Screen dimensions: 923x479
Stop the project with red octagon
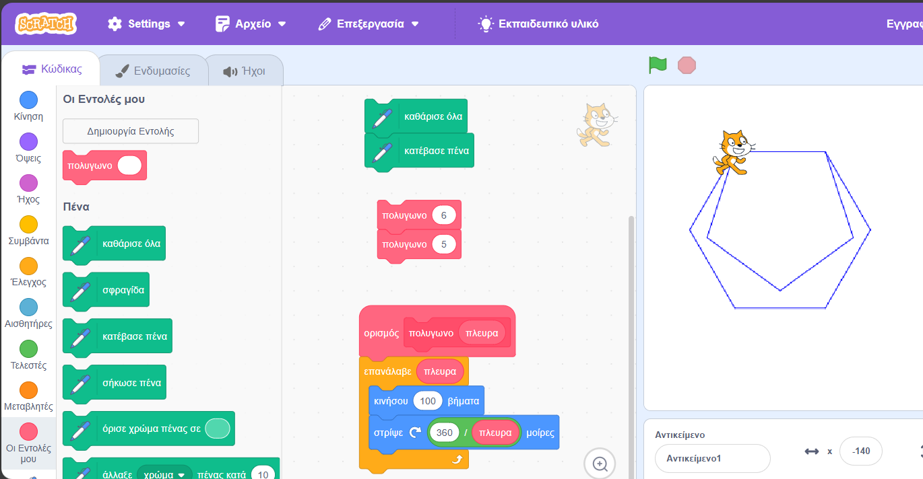687,65
